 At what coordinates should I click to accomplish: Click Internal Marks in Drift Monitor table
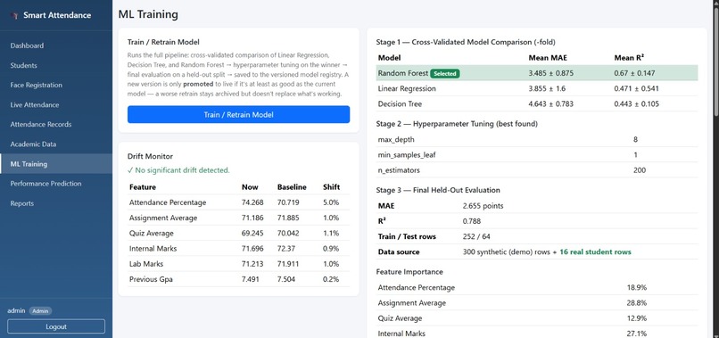153,249
